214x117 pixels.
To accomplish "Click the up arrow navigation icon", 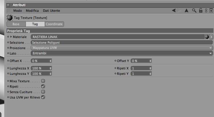I will 187,11.
